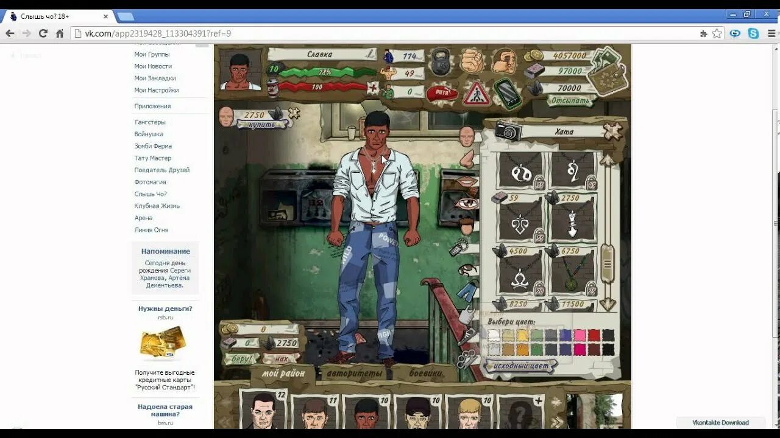Click the camera icon beside Хата

pos(508,131)
